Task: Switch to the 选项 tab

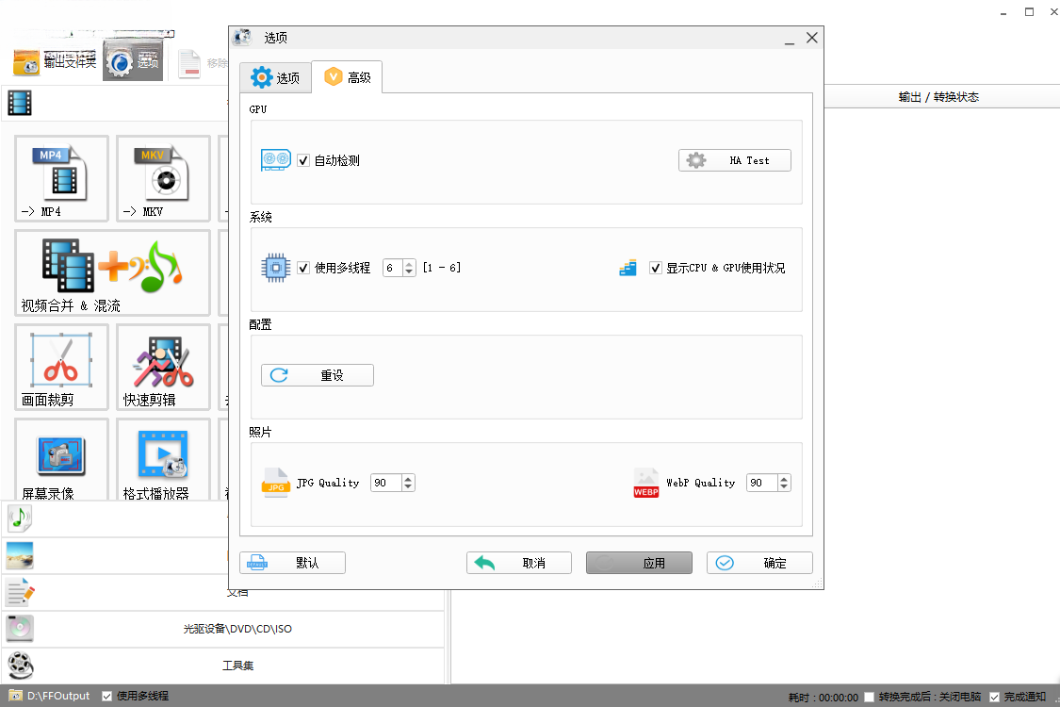Action: point(275,78)
